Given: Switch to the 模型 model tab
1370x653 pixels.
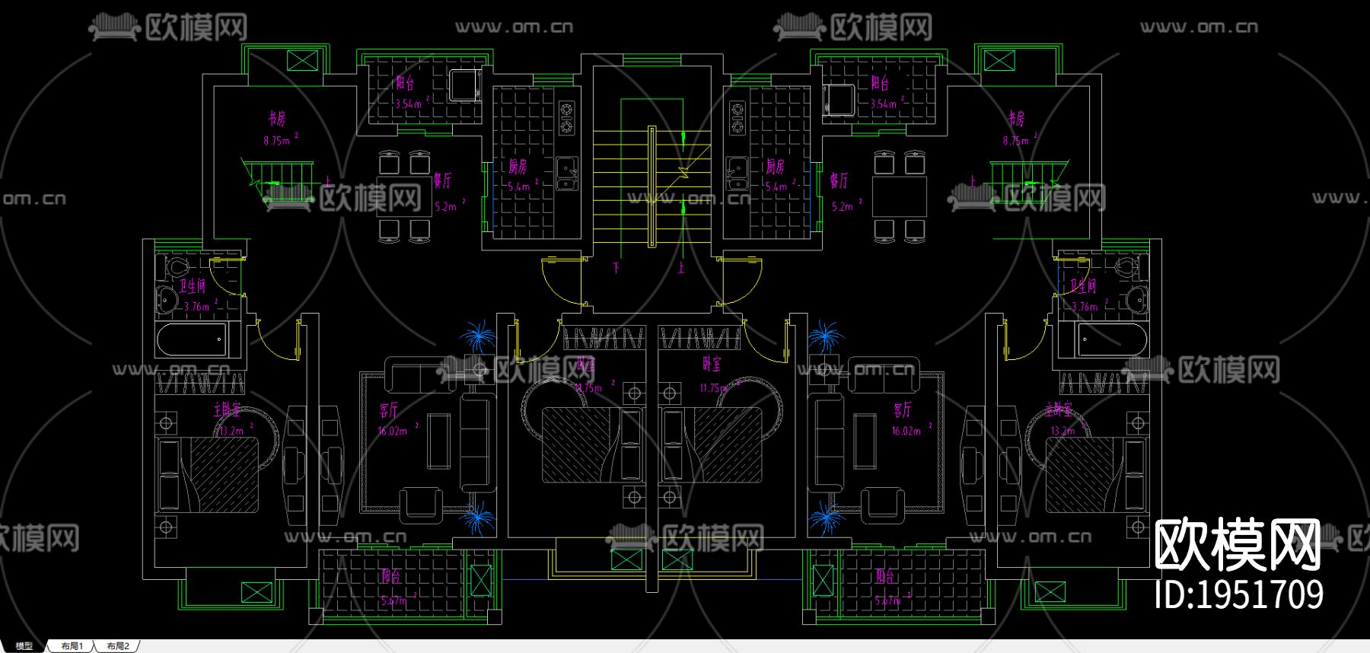Looking at the screenshot, I should (24, 646).
